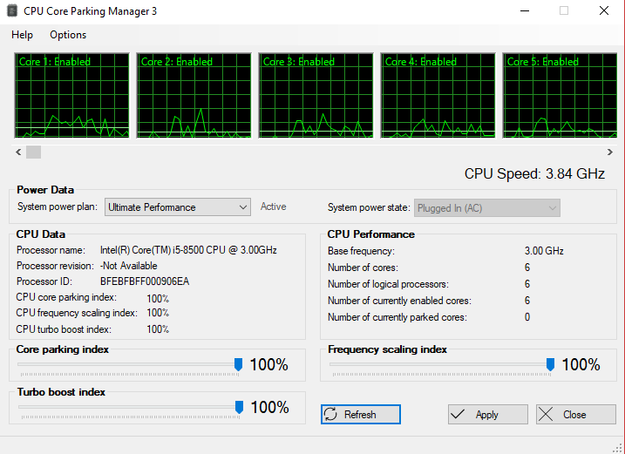The height and width of the screenshot is (454, 625).
Task: Click the Frequency scaling index slider handle
Action: pyautogui.click(x=550, y=364)
